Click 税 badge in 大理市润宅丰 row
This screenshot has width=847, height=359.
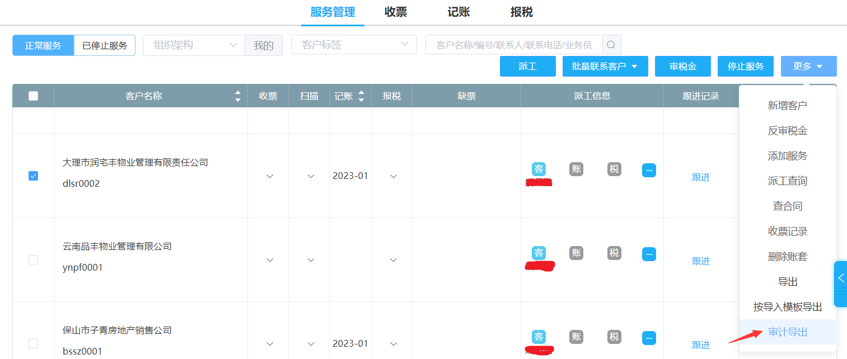(x=614, y=169)
